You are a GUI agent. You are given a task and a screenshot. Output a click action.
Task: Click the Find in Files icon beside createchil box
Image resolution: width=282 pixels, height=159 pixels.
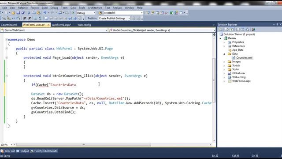[100, 13]
